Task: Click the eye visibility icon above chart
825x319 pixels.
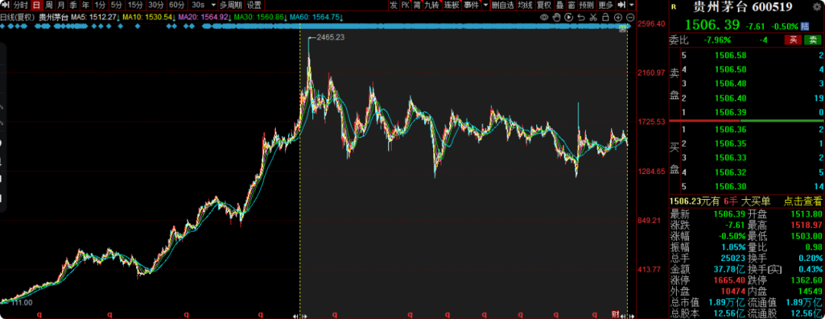Action: [x=545, y=18]
